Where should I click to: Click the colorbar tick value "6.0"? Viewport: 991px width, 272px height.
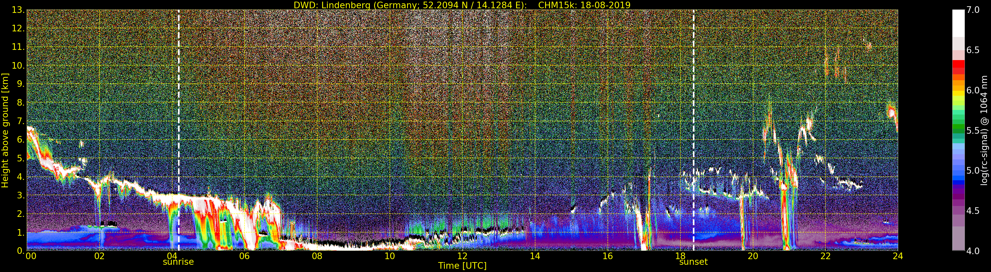click(x=973, y=90)
